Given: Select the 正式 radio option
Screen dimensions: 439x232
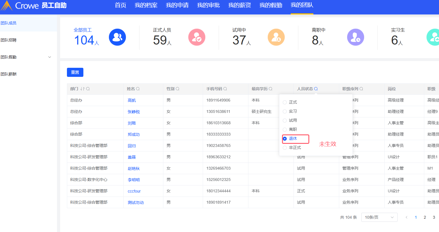Looking at the screenshot, I should point(285,102).
